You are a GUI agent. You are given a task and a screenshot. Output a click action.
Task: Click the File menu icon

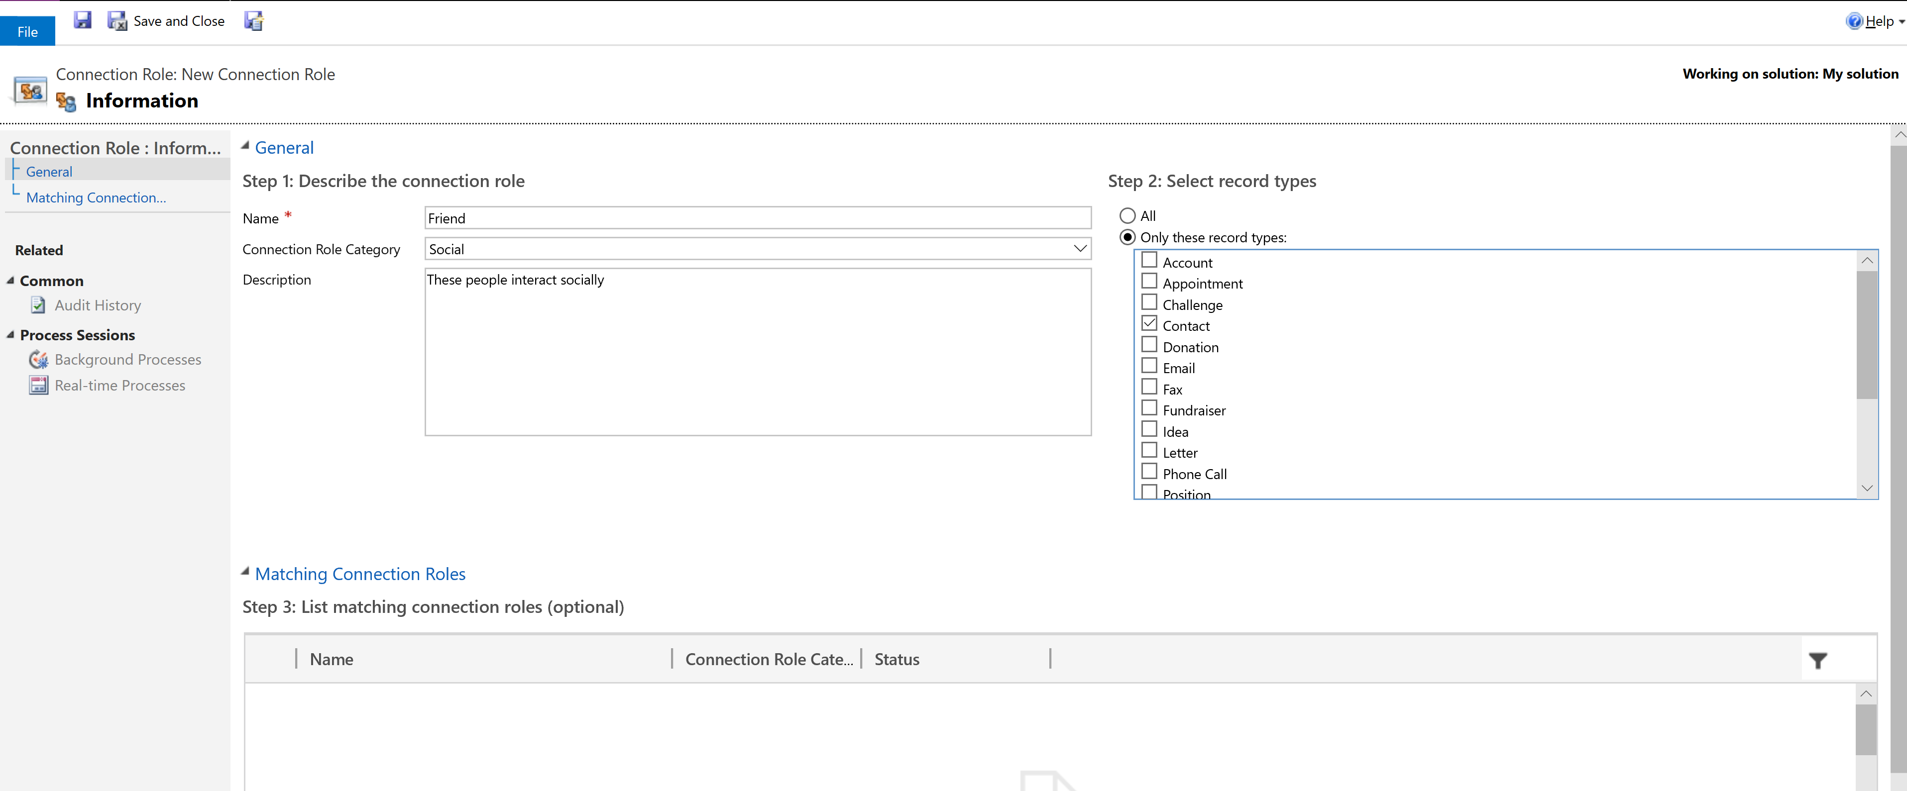click(x=27, y=29)
